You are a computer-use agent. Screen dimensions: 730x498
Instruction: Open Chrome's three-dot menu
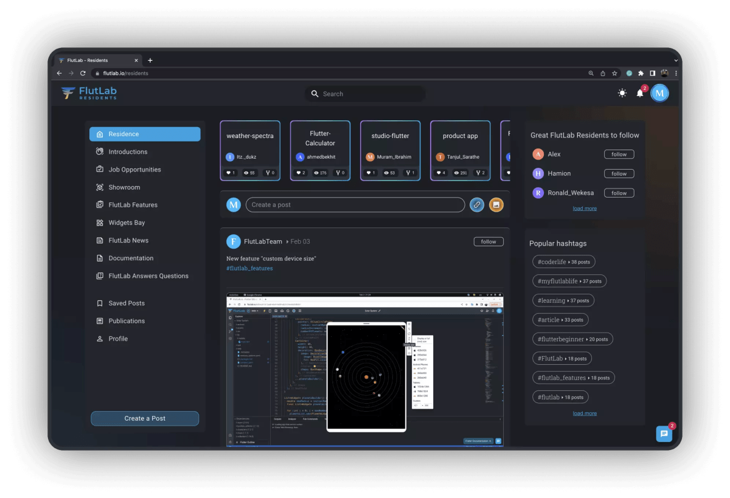click(x=676, y=73)
